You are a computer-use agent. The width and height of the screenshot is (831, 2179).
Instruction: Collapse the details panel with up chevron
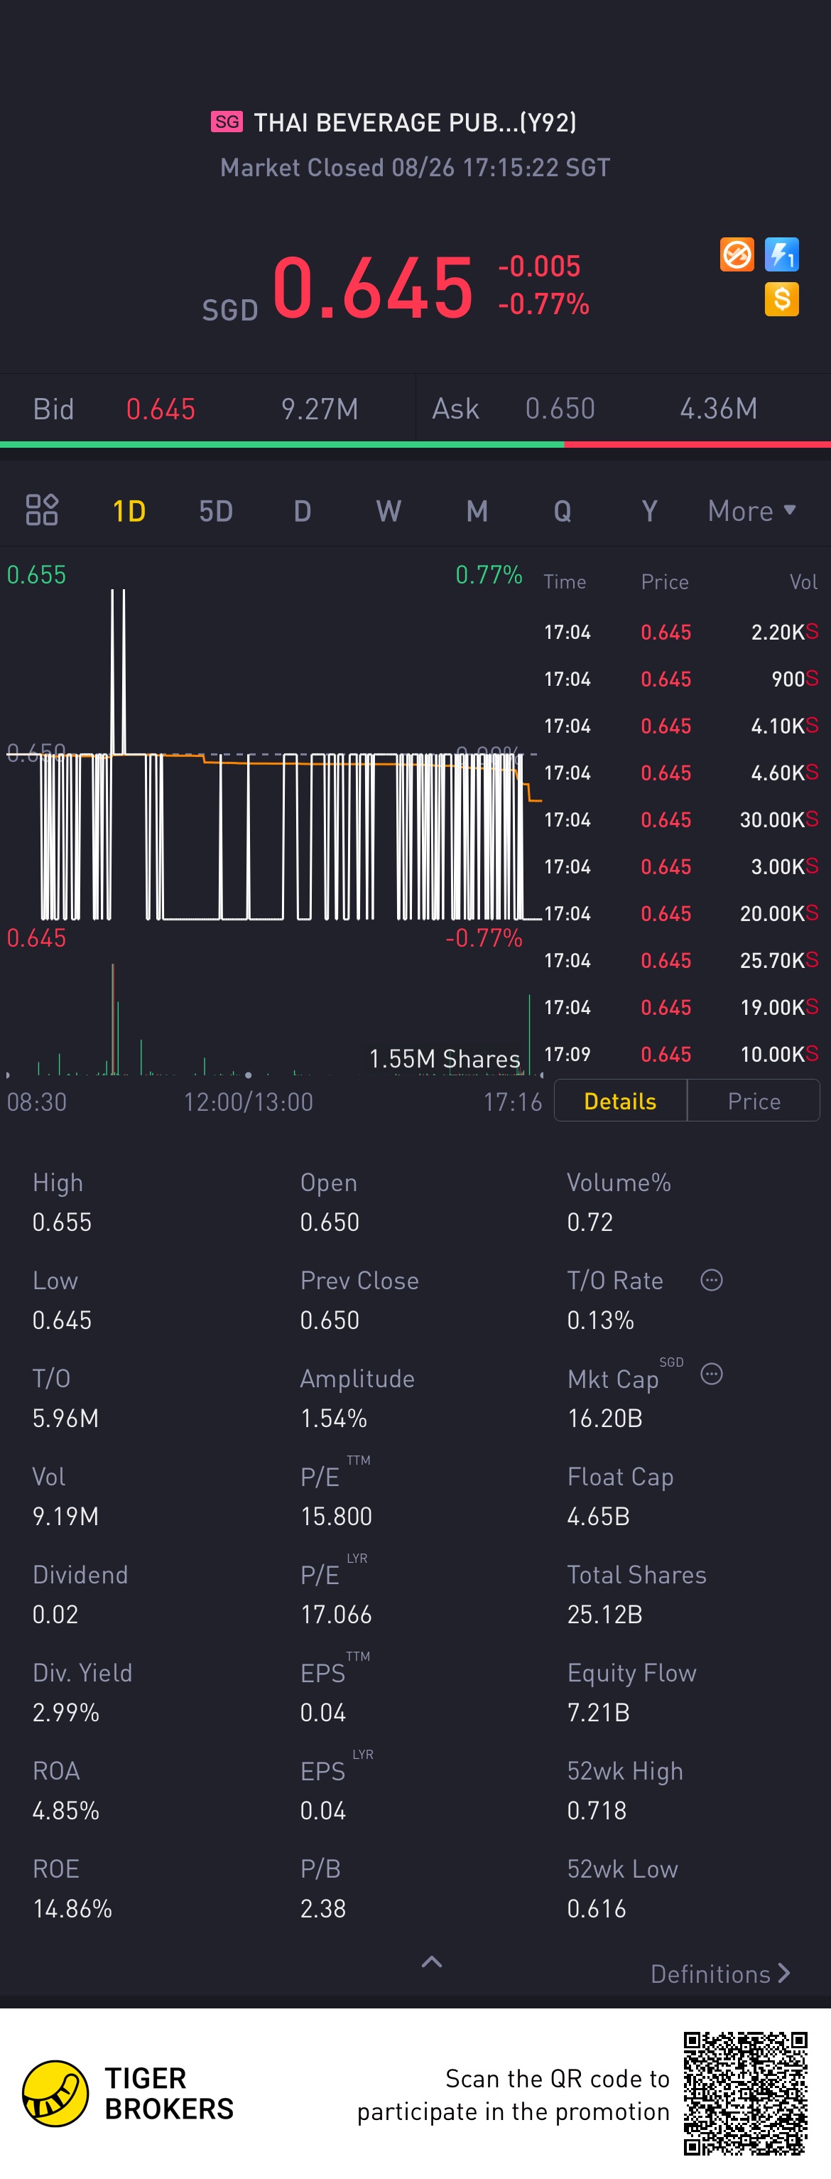(x=432, y=1962)
